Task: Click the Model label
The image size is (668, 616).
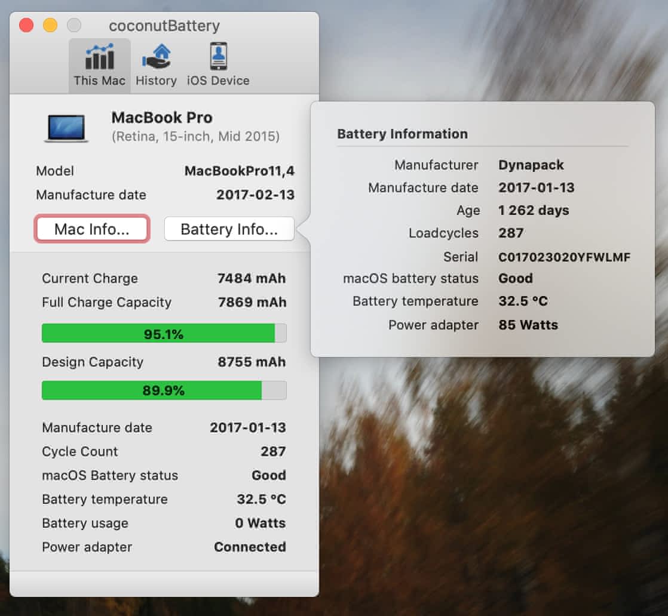Action: [x=55, y=171]
